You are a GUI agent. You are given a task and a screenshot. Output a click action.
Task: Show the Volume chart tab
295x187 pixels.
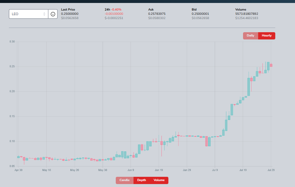pos(159,180)
